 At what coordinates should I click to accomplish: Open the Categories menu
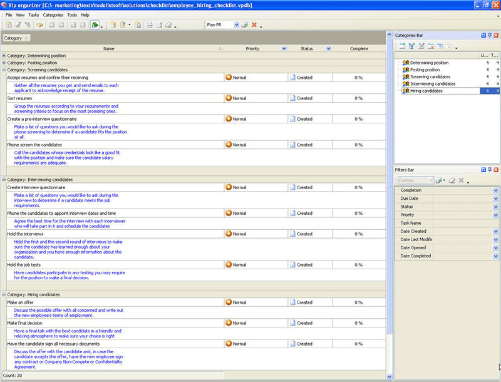pos(53,14)
